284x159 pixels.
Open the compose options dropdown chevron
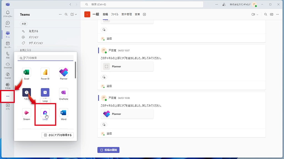76,14
